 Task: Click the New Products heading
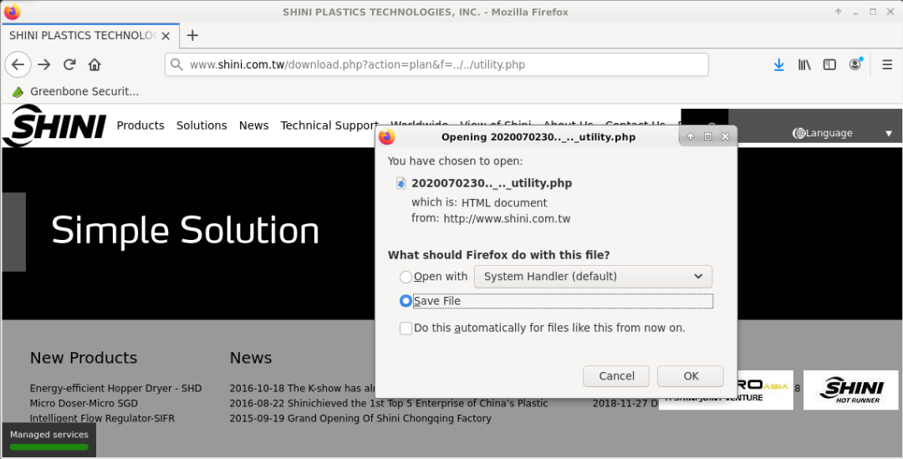[x=84, y=358]
